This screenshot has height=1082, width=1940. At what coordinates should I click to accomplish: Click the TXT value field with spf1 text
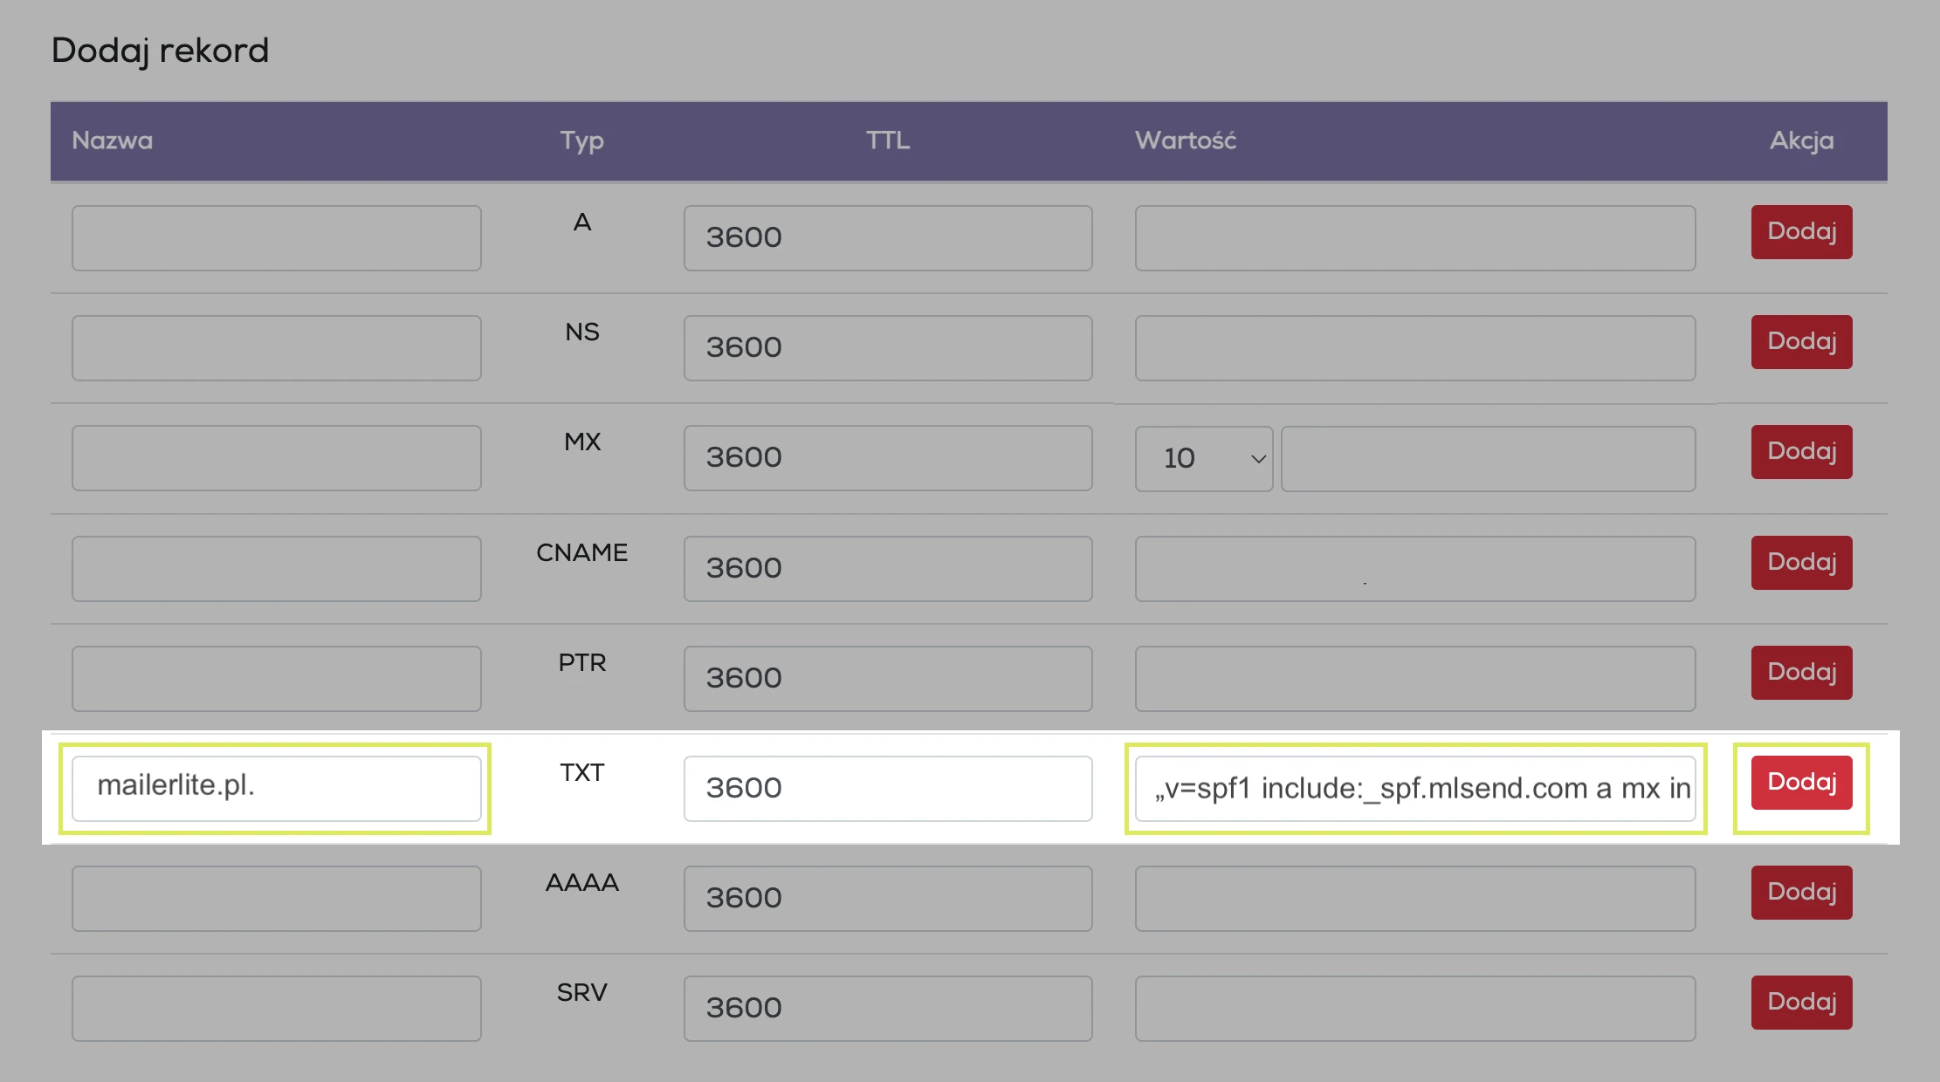pos(1414,789)
